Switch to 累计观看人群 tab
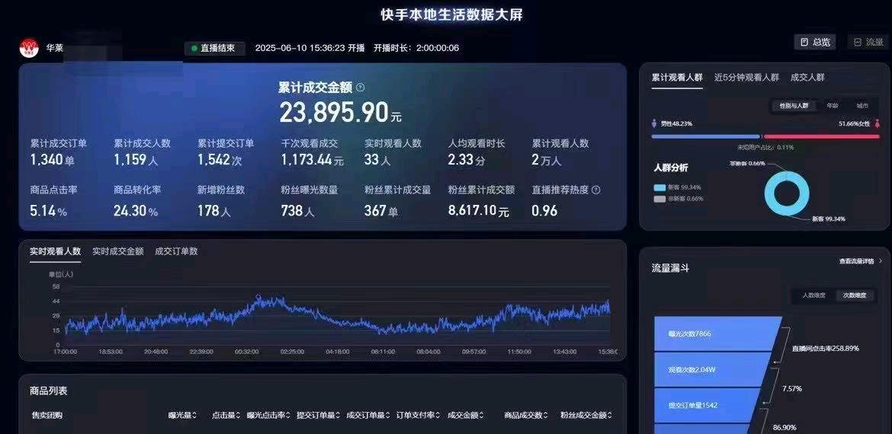The width and height of the screenshot is (892, 434). click(x=677, y=77)
